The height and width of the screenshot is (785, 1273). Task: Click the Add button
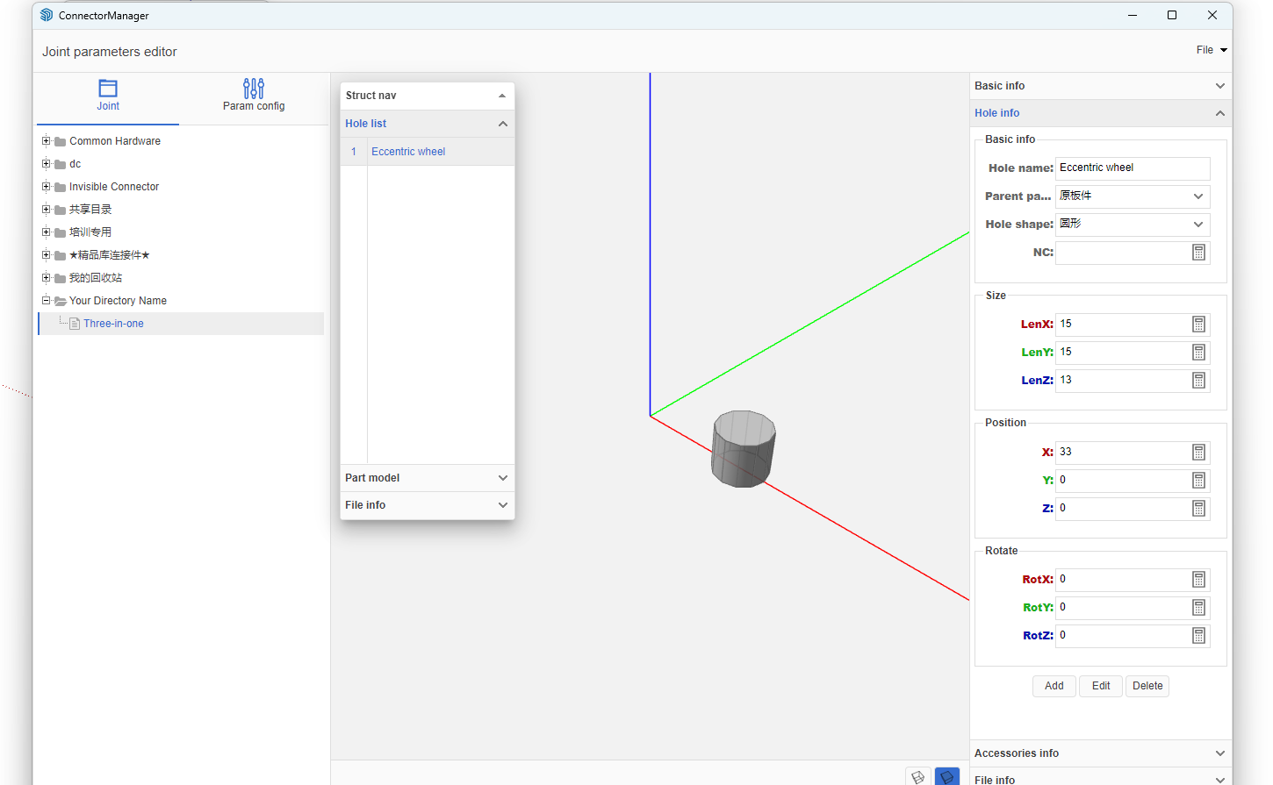1054,686
